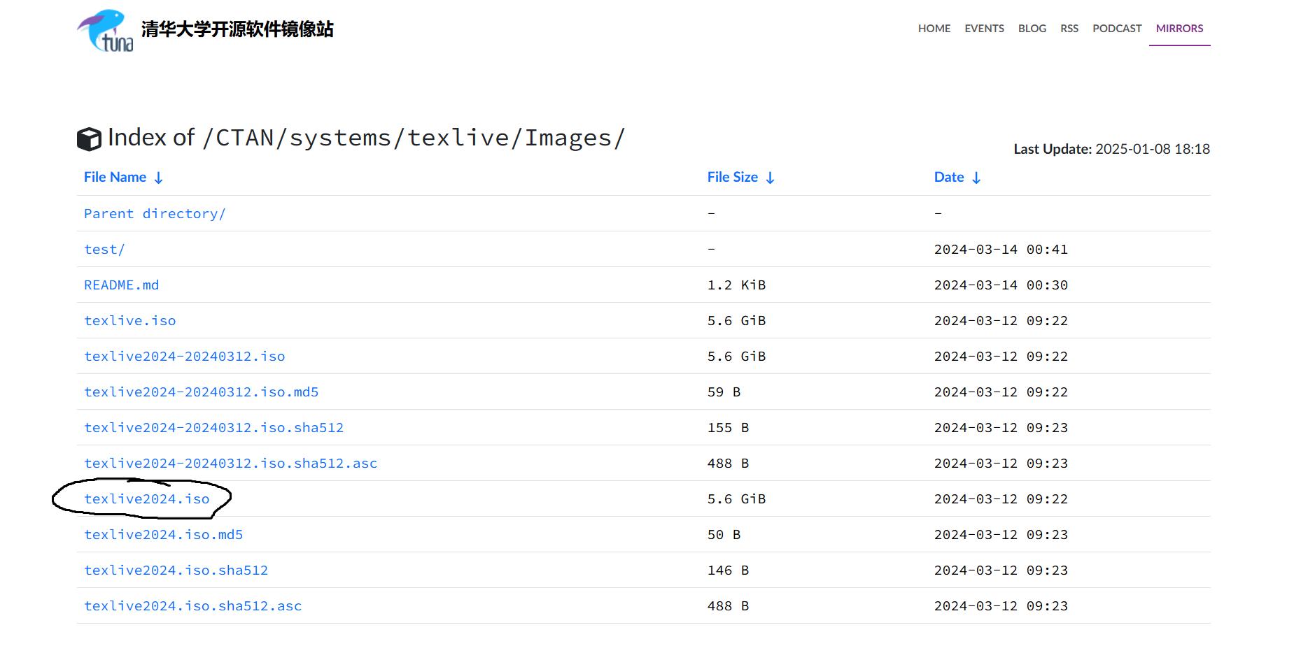
Task: Open the RSS menu item
Action: (1069, 29)
